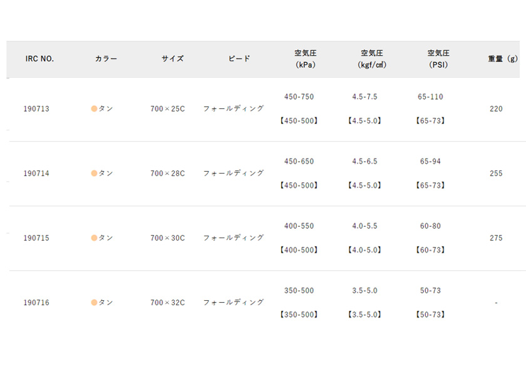Select the カラー column header
526x376 pixels.
tap(106, 59)
